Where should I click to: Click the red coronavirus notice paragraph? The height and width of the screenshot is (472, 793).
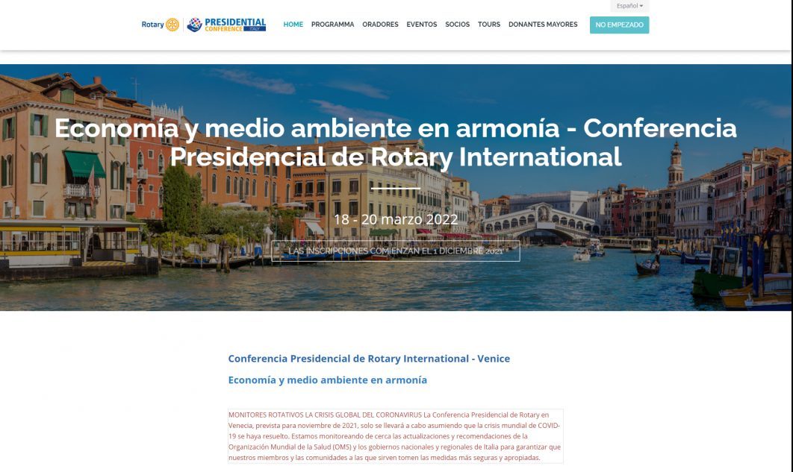(x=395, y=436)
